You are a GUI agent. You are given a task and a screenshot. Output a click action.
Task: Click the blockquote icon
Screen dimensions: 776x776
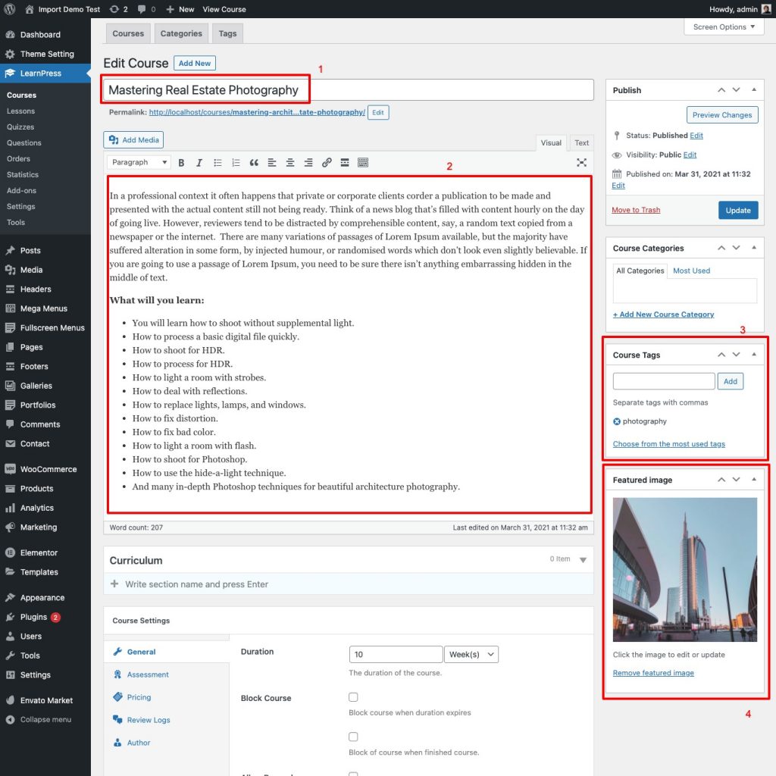(x=254, y=162)
